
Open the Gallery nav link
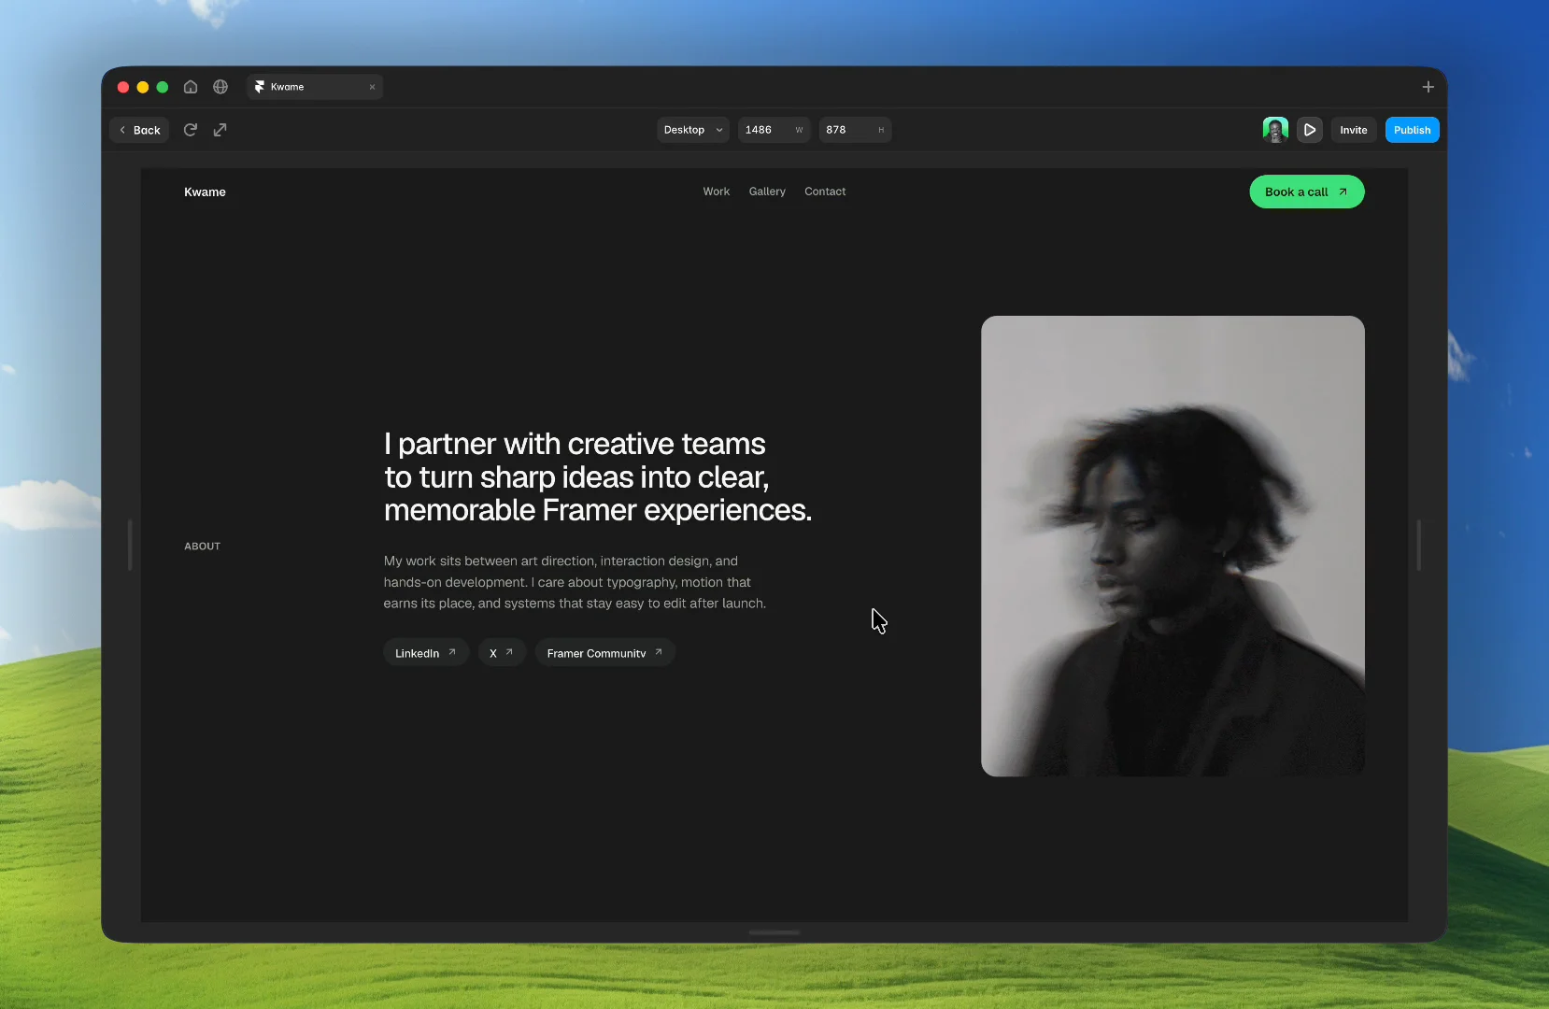[767, 192]
